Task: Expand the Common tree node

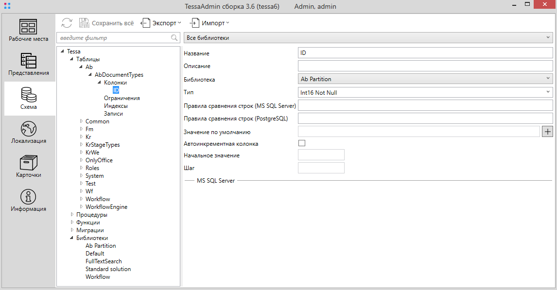Action: coord(82,121)
